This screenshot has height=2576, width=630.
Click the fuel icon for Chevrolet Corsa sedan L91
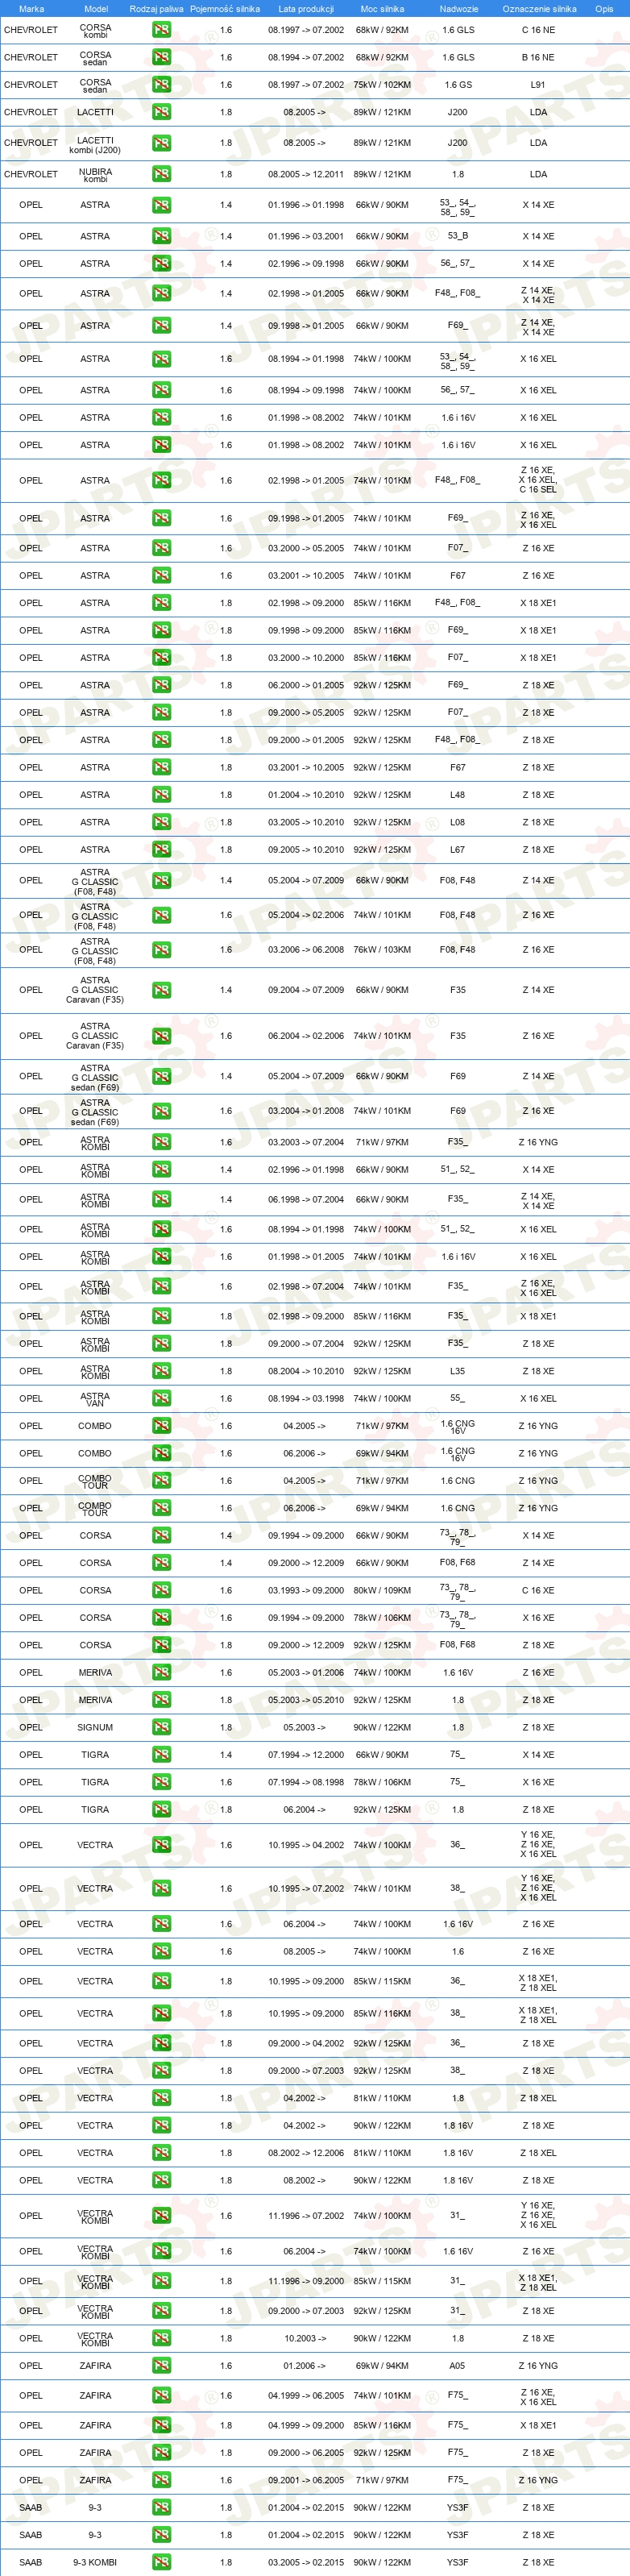(161, 85)
